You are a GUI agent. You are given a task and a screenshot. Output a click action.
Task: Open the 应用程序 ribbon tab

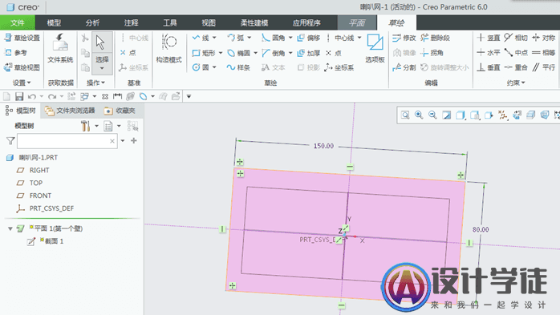pos(306,22)
